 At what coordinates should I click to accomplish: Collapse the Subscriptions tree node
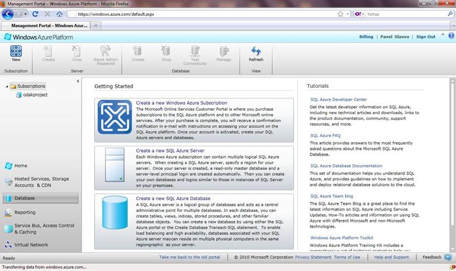[x=6, y=87]
